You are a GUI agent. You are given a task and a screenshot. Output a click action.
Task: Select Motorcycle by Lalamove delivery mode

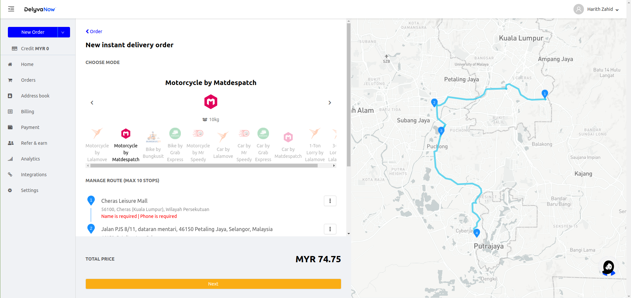pyautogui.click(x=97, y=145)
